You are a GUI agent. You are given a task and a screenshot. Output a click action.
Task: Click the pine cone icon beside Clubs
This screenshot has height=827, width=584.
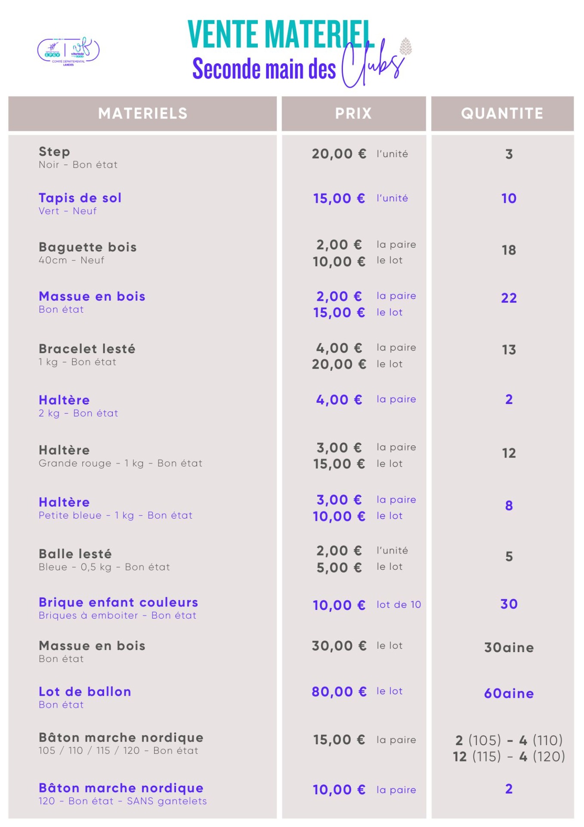(x=405, y=47)
